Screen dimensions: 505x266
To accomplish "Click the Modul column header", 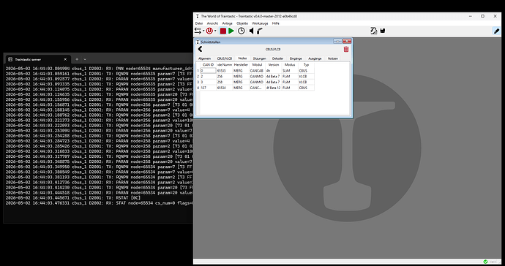I will click(x=257, y=64).
